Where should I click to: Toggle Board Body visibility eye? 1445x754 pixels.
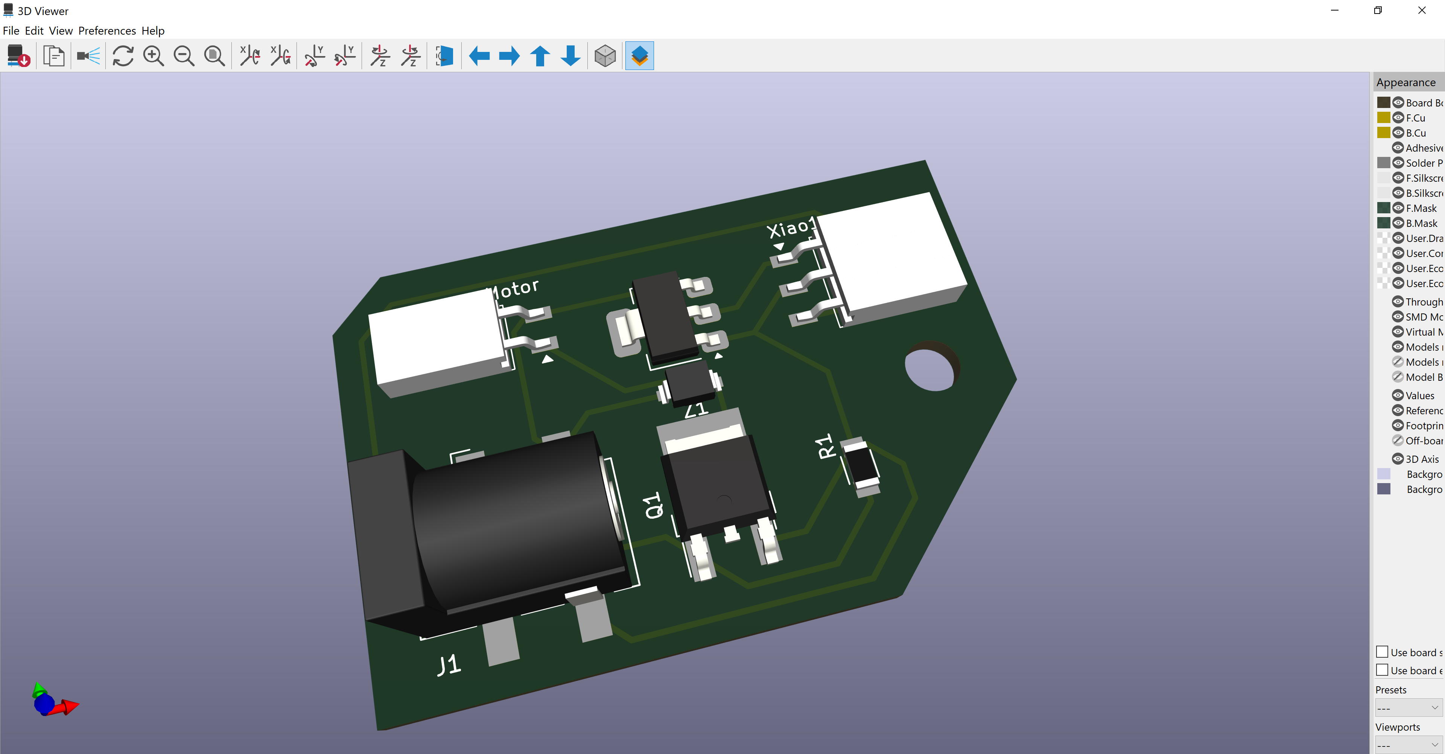(x=1398, y=103)
